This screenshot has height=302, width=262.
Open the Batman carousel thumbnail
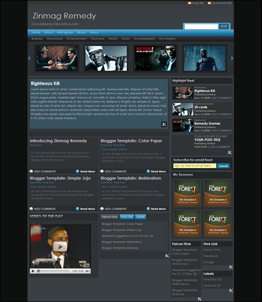205,58
